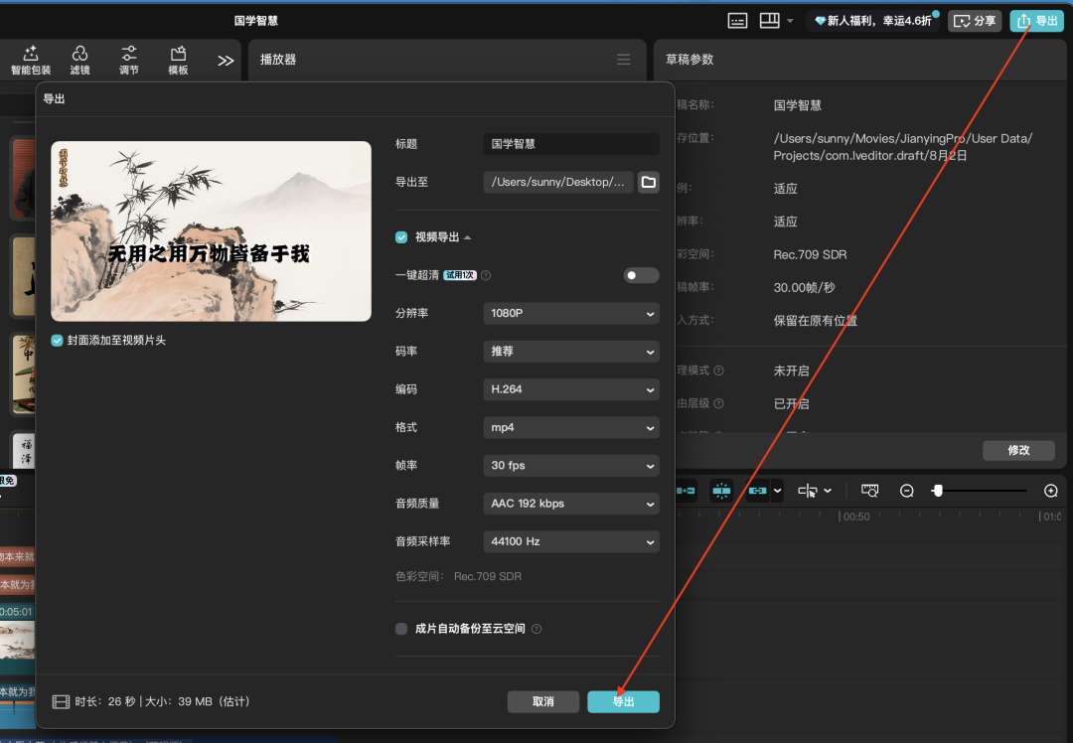This screenshot has width=1073, height=743.
Task: Click the folder icon next to export path
Action: click(x=648, y=182)
